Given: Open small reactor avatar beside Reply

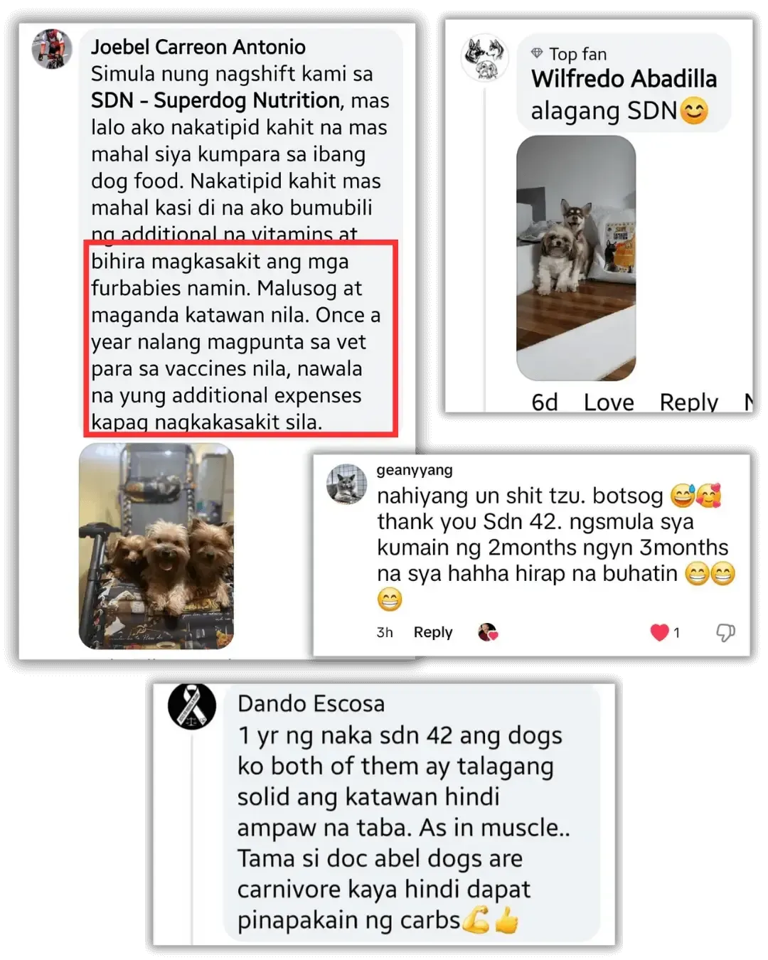Looking at the screenshot, I should click(488, 632).
